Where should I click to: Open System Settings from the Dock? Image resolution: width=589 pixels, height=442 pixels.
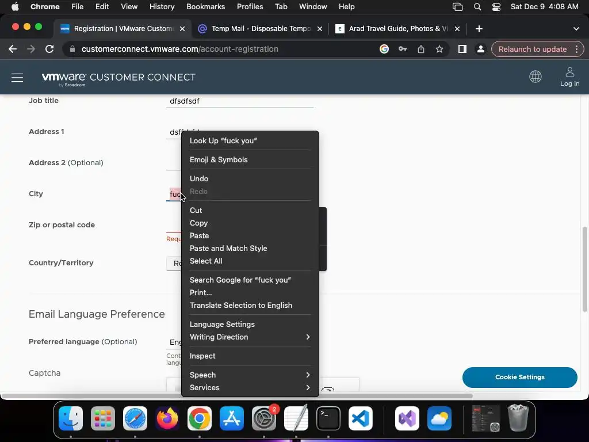coord(264,418)
